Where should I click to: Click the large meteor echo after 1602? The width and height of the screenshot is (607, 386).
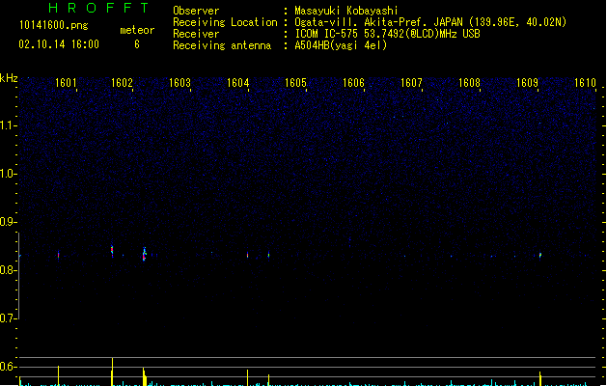(x=145, y=254)
